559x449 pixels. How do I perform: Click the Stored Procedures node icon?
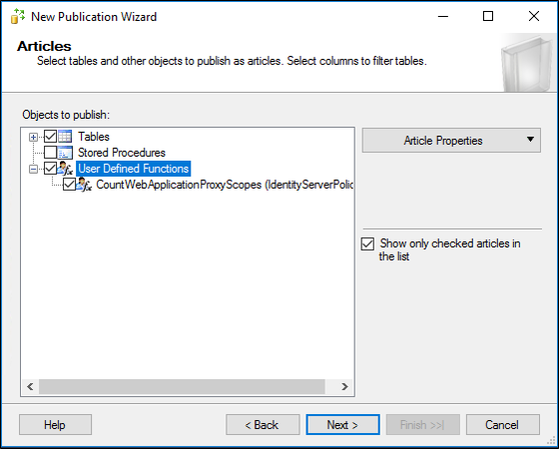coord(65,153)
